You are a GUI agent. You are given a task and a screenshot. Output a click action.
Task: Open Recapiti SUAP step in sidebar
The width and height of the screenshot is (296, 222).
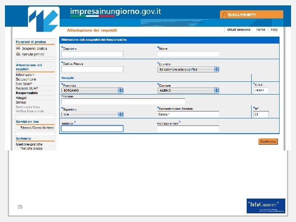(x=27, y=88)
